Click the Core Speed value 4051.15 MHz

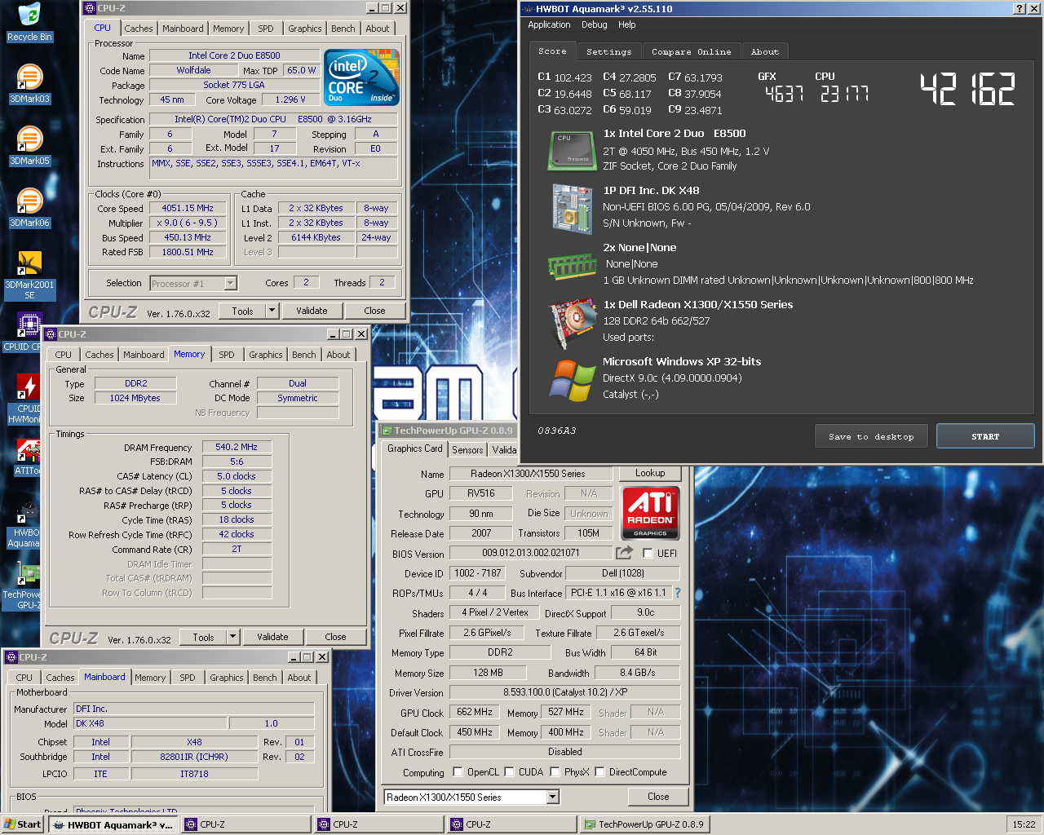pyautogui.click(x=188, y=208)
